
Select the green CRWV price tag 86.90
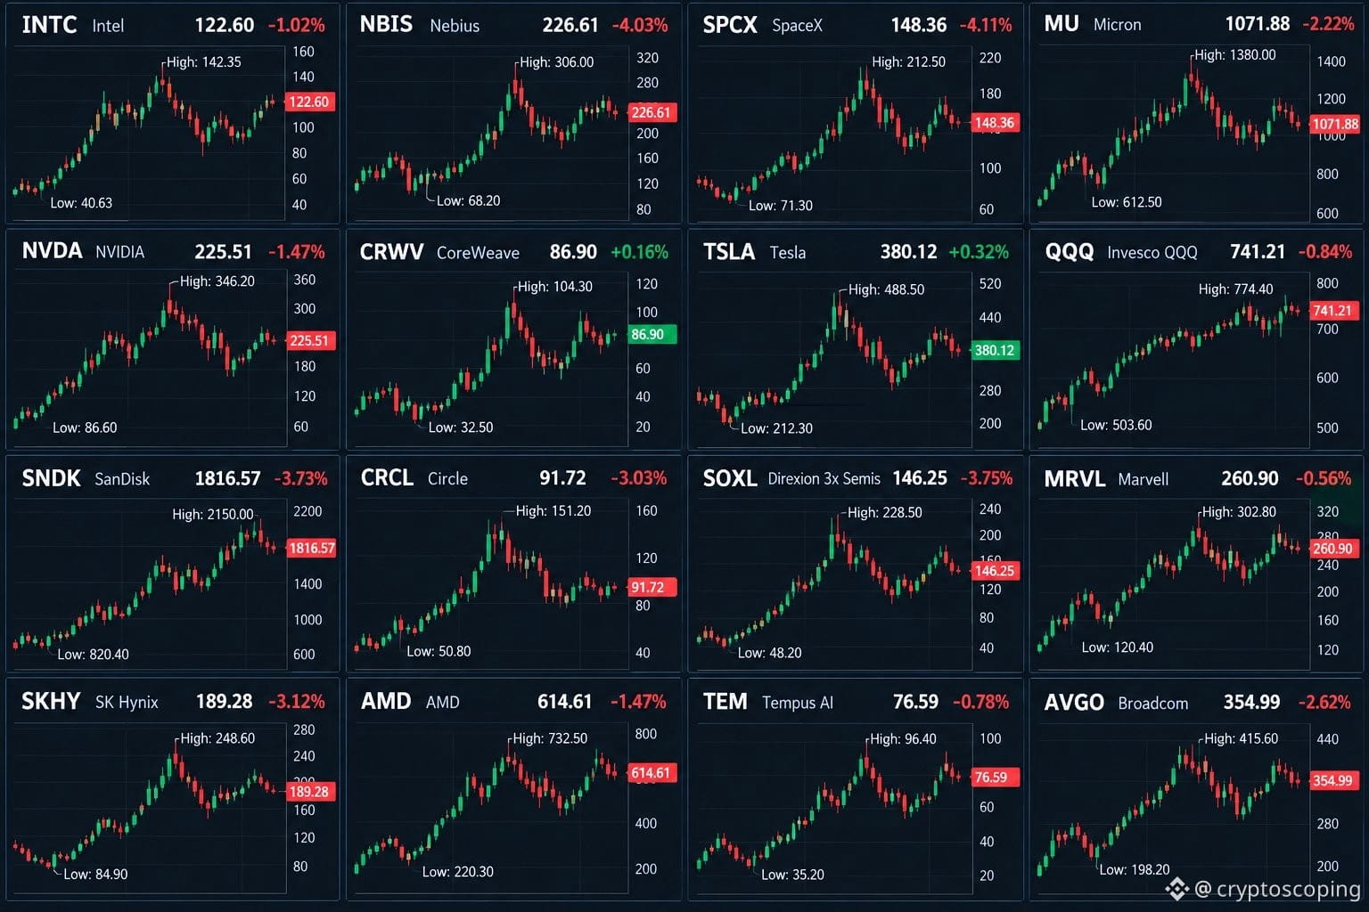point(652,335)
